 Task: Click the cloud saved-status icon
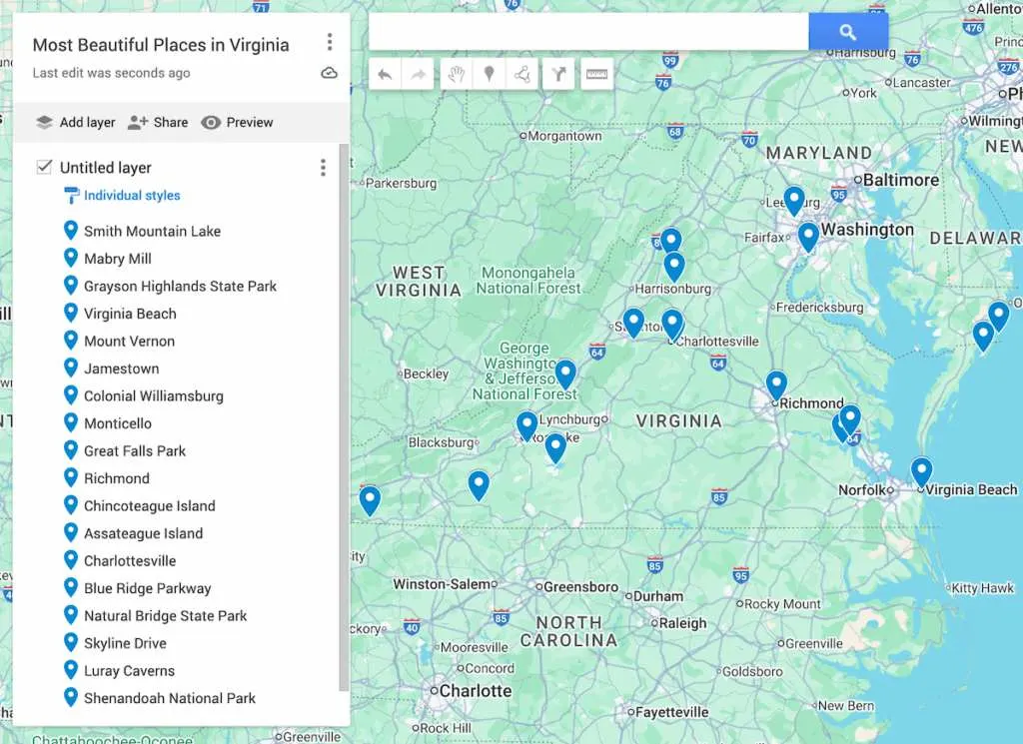click(330, 73)
